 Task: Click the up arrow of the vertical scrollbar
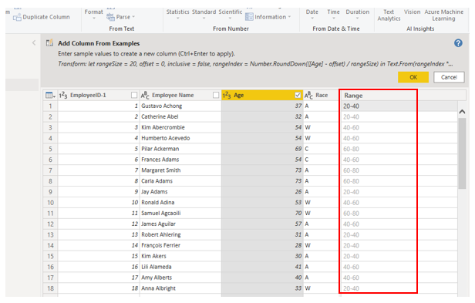point(462,112)
